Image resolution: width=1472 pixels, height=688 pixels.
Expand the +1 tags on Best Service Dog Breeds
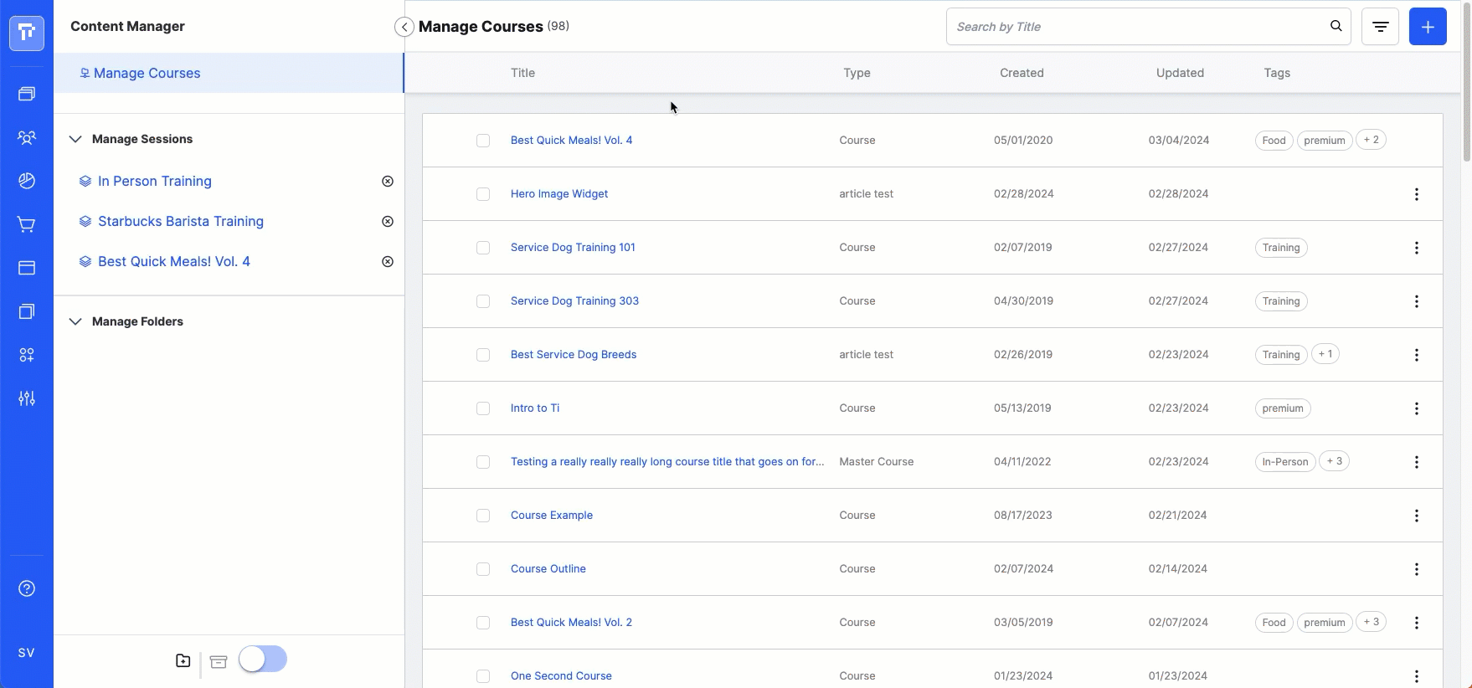1325,354
